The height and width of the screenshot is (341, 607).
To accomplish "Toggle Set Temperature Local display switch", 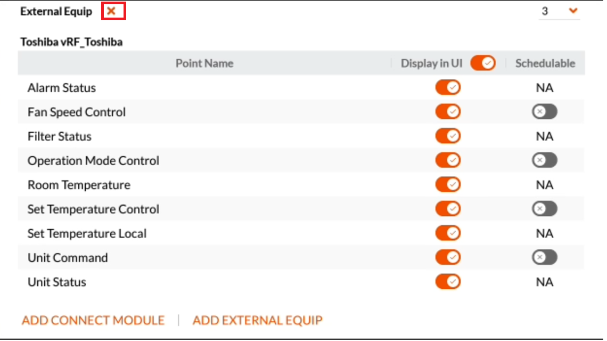I will (x=448, y=233).
